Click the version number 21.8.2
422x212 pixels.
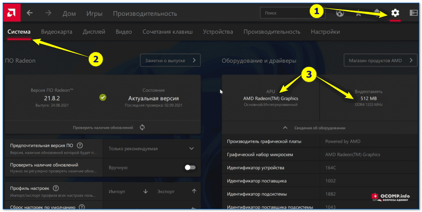point(52,98)
